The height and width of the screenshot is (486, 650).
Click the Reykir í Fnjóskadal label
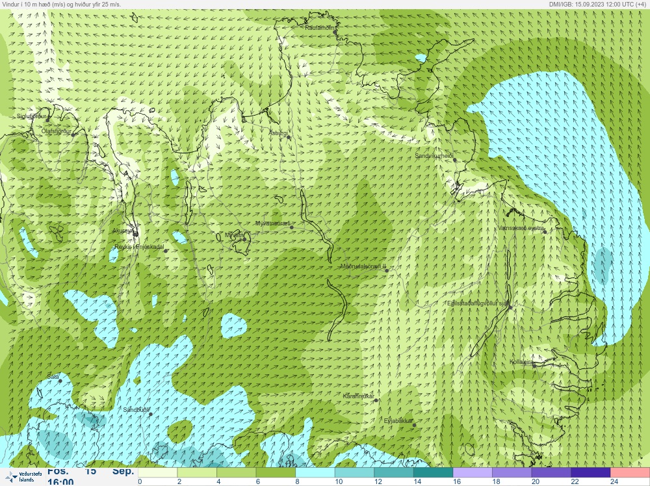coord(139,247)
